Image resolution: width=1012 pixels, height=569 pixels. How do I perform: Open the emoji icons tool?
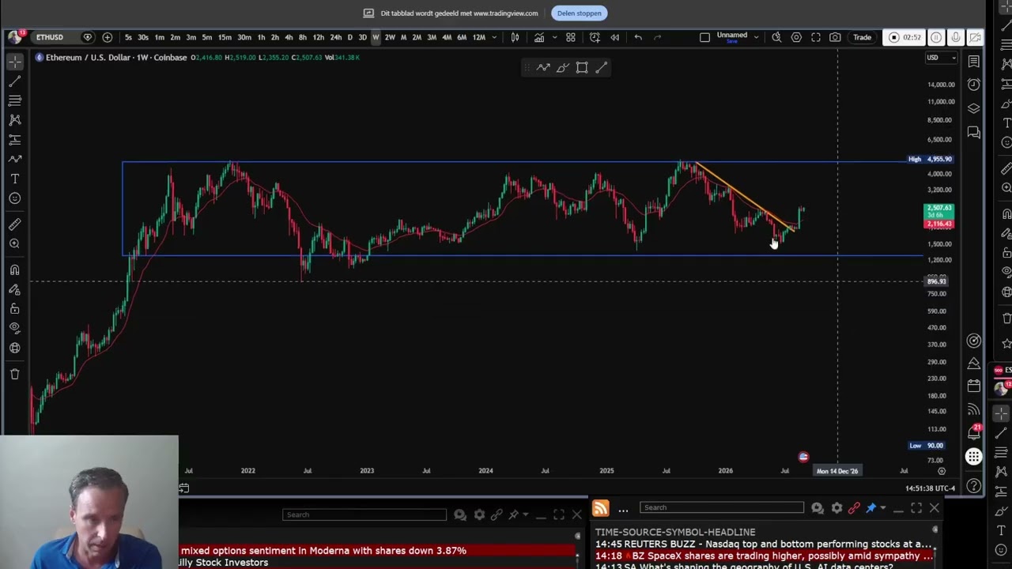(x=15, y=198)
